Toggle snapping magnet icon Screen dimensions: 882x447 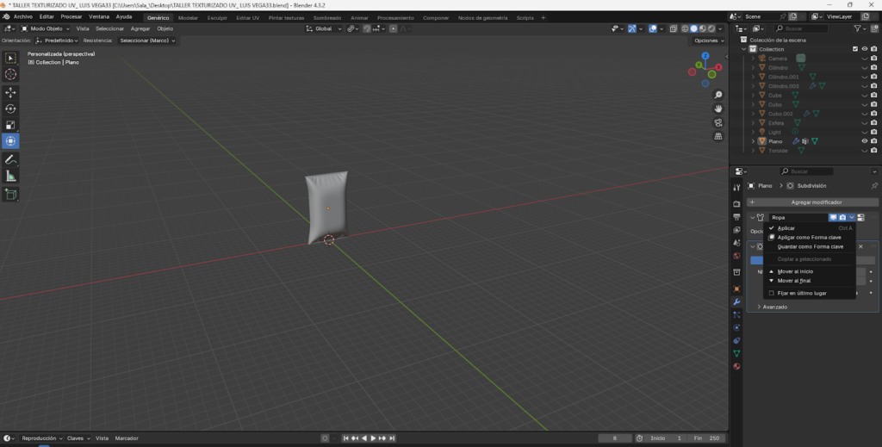point(367,28)
